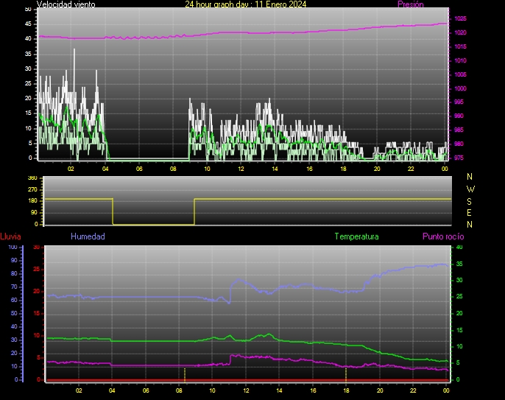Click the '14' hour label under lower graph

279,390
